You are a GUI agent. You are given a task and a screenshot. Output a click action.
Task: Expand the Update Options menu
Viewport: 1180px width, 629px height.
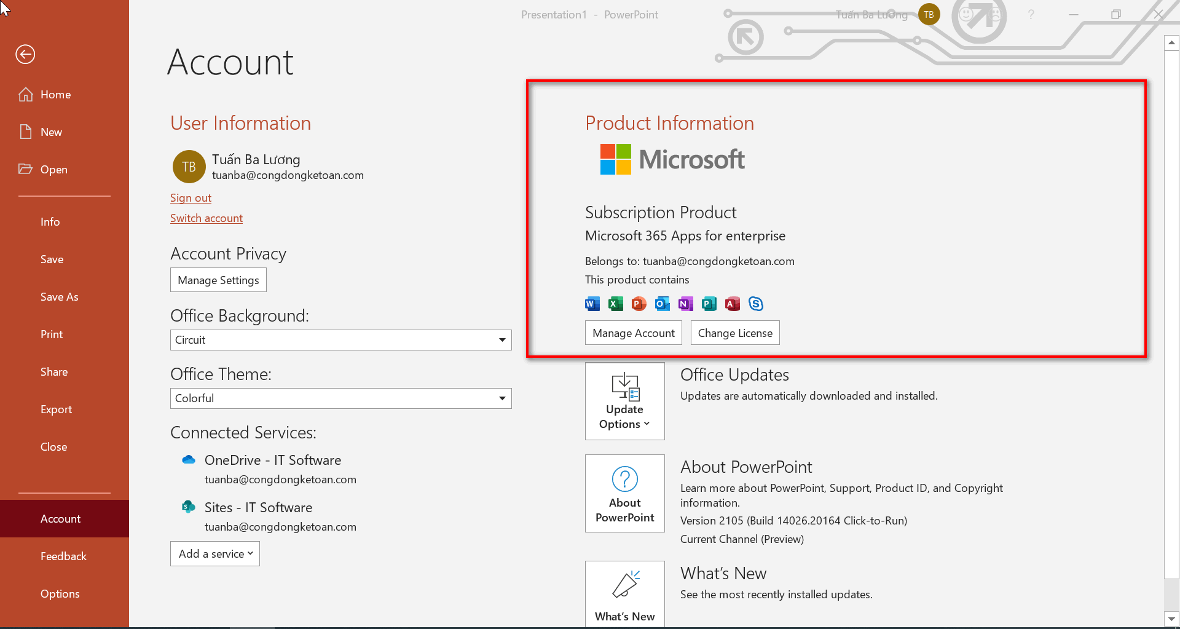[625, 402]
